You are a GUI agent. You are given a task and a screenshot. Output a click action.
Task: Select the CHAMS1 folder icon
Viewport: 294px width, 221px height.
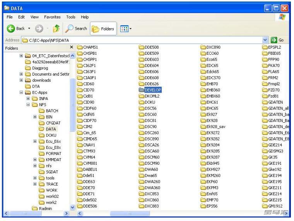coord(80,47)
